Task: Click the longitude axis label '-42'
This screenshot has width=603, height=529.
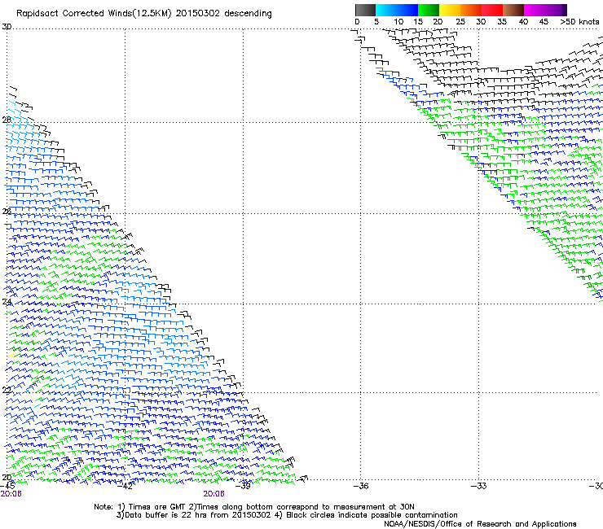Action: [x=125, y=486]
